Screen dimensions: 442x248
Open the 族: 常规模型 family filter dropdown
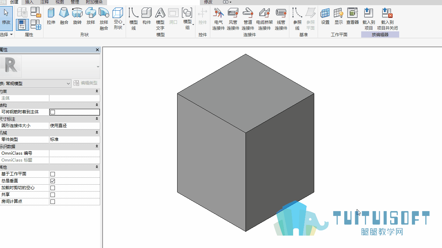36,83
